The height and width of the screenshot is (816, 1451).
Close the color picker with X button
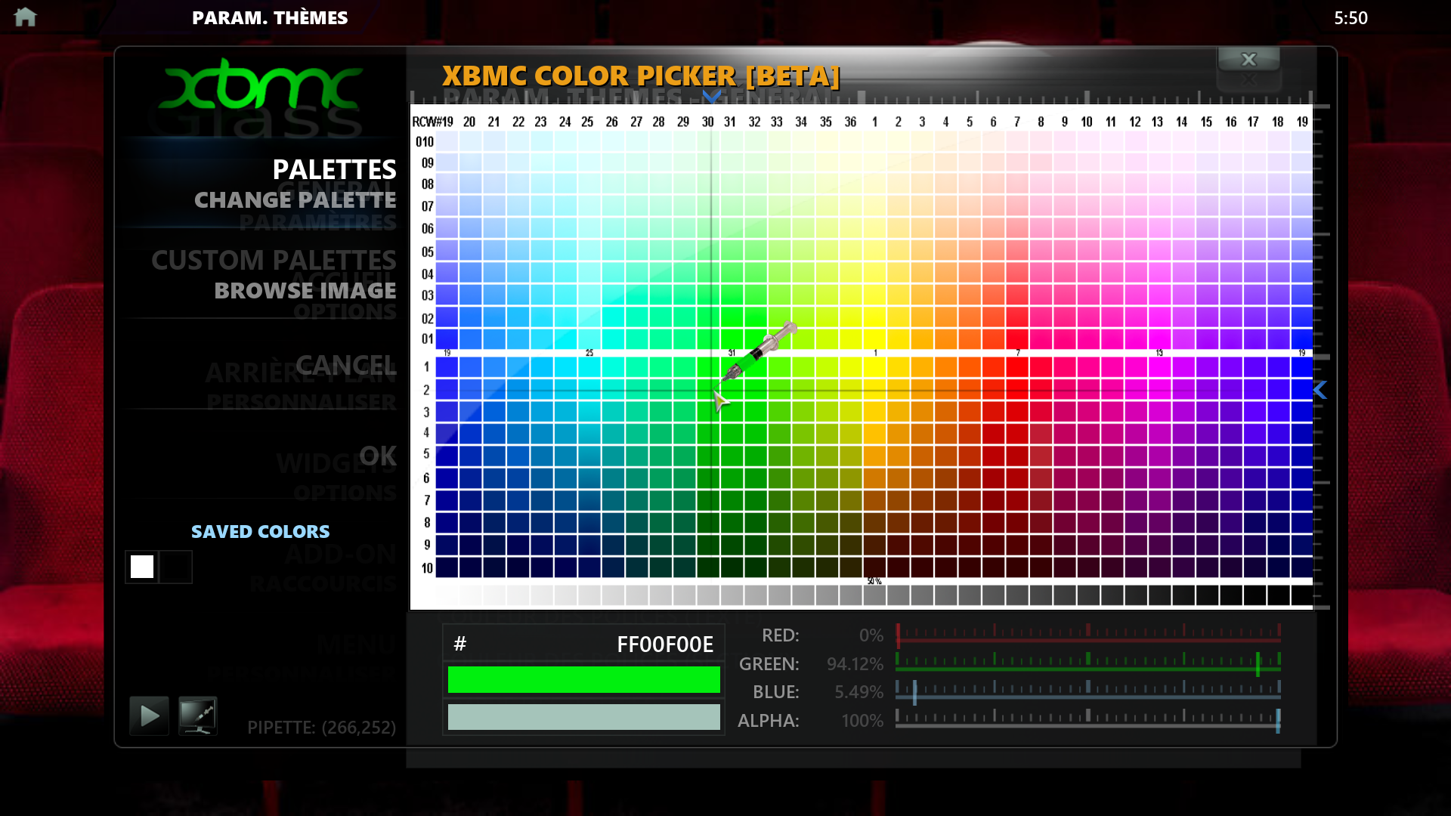[x=1248, y=60]
